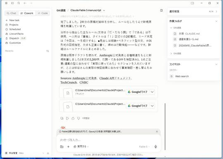Viewport: 223px width, 159px height.
Task: Maximize the Claude window
Action: click(209, 3)
